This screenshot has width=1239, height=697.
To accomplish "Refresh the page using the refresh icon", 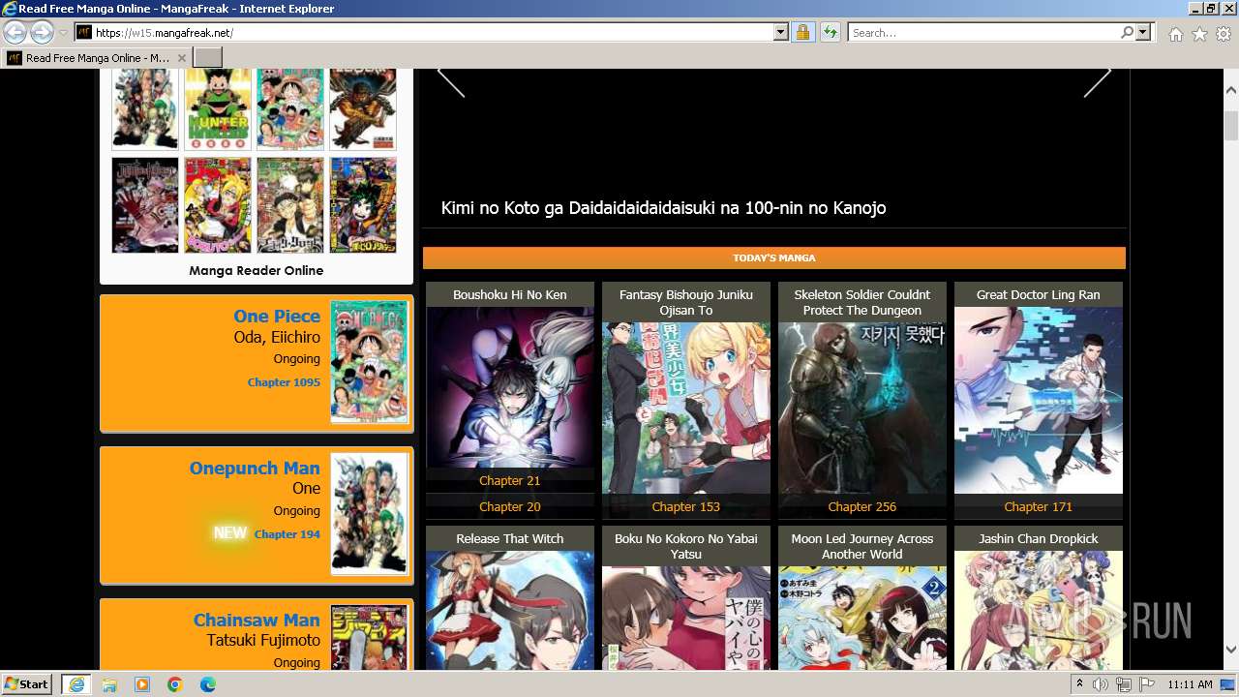I will click(x=830, y=33).
